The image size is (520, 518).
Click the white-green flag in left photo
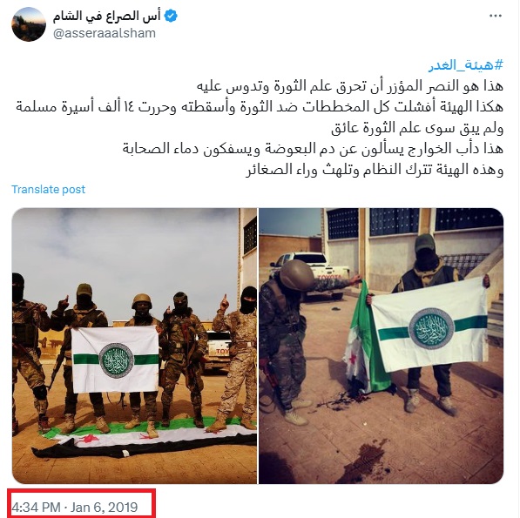pyautogui.click(x=115, y=360)
